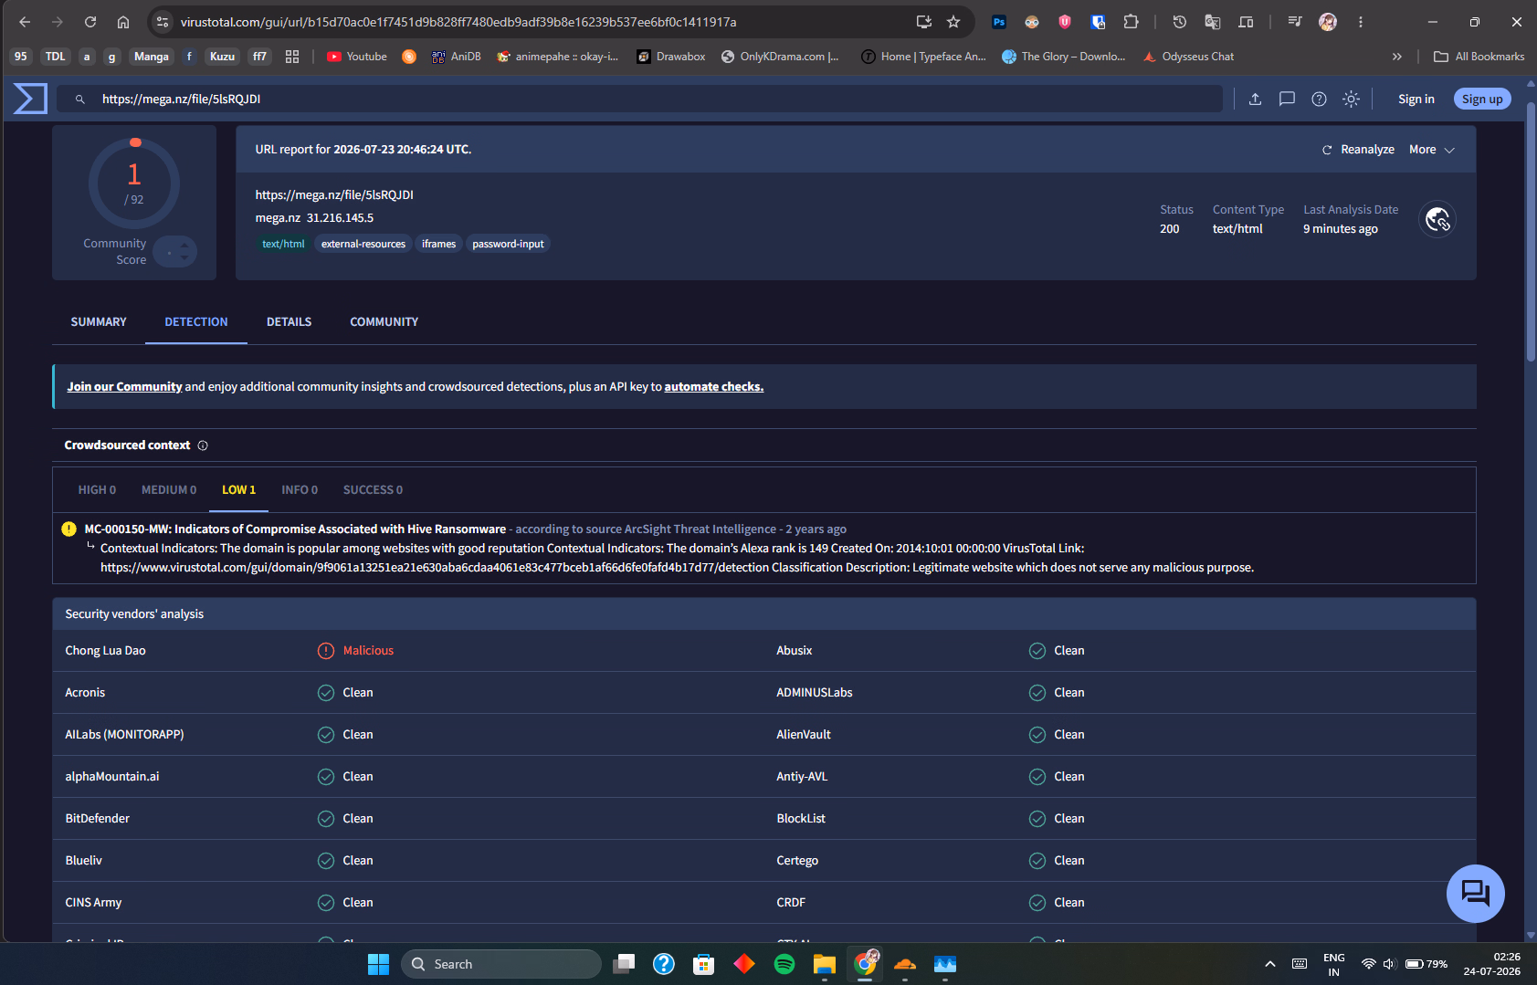Vote on the Community Score toggle

pos(174,252)
